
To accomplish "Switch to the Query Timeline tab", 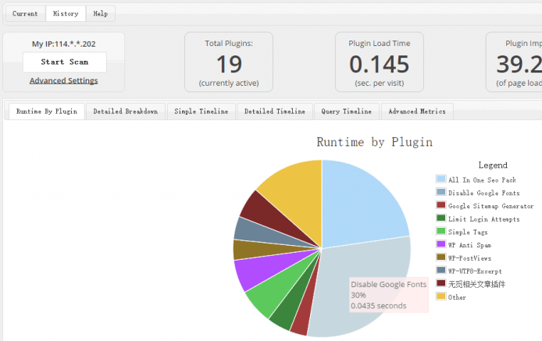I will (346, 112).
